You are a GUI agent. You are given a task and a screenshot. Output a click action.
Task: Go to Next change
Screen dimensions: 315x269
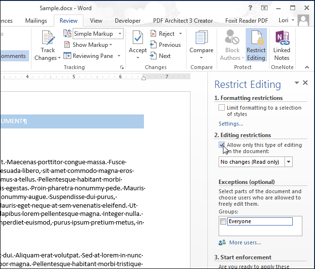coord(160,56)
